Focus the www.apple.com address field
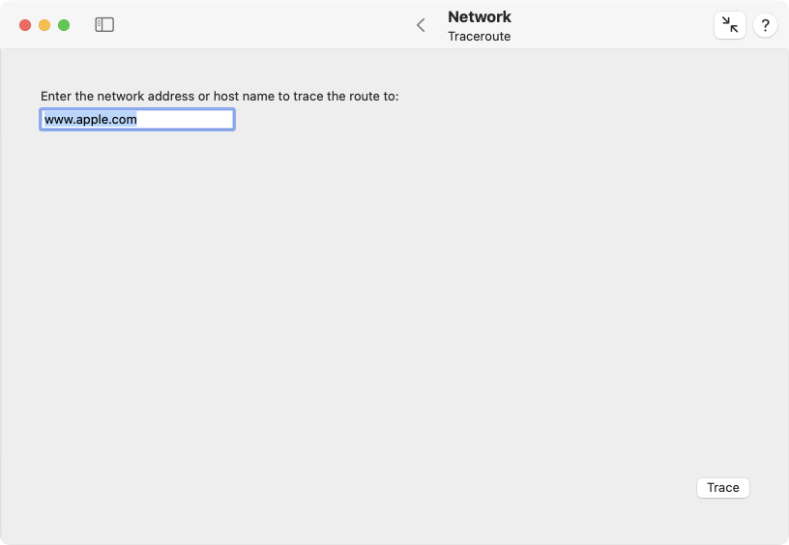This screenshot has height=545, width=789. [x=137, y=120]
